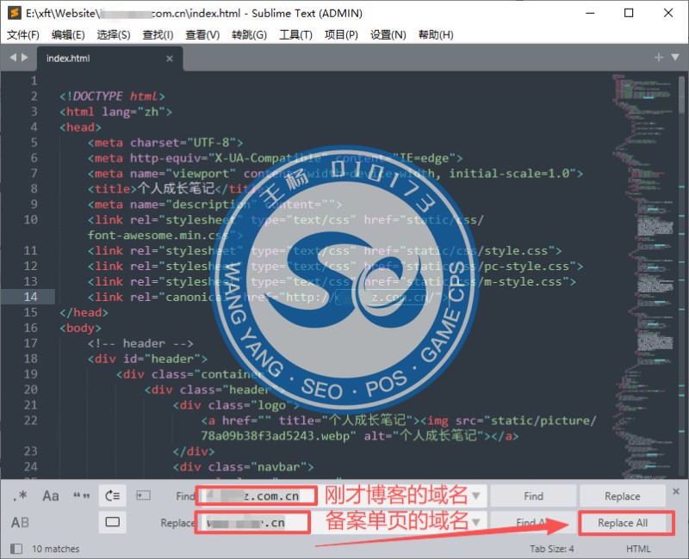Viewport: 689px width, 559px height.
Task: Click the <body> tag line
Action: tap(80, 328)
